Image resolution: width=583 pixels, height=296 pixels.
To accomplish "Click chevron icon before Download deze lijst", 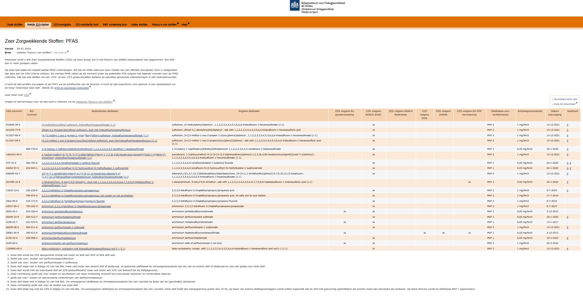I will point(552,99).
